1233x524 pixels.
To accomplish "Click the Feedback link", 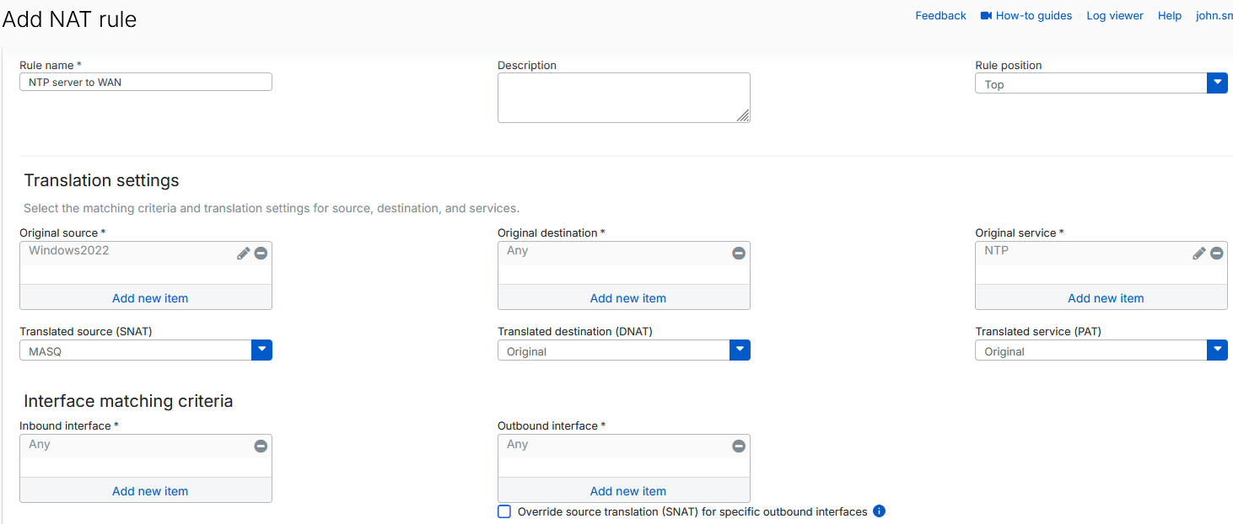I will (x=940, y=15).
